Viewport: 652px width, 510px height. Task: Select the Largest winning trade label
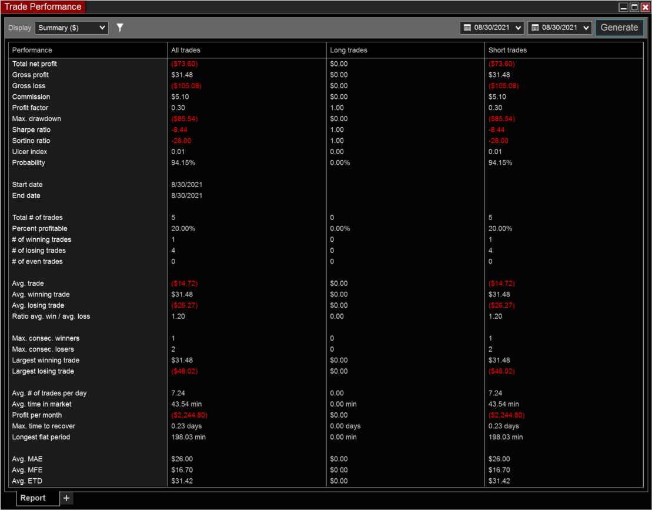pos(46,360)
